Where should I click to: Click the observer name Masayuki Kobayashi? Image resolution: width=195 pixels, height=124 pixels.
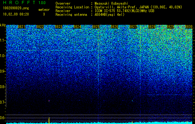(x=111, y=3)
